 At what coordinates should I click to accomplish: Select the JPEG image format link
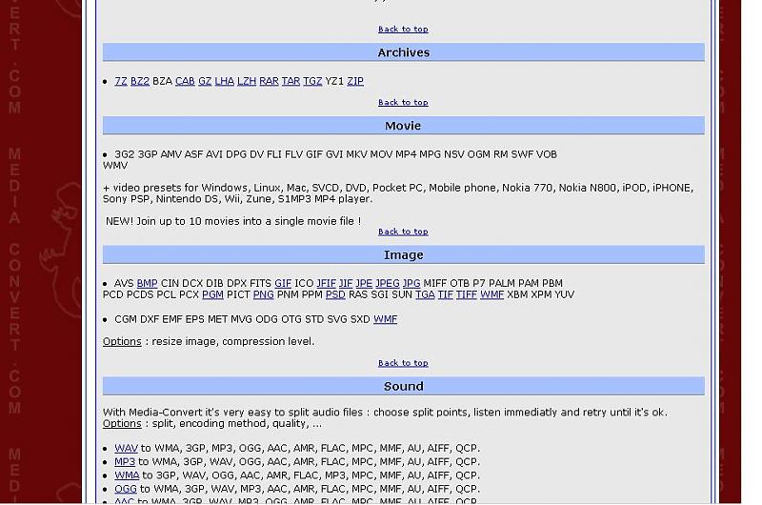pyautogui.click(x=387, y=284)
